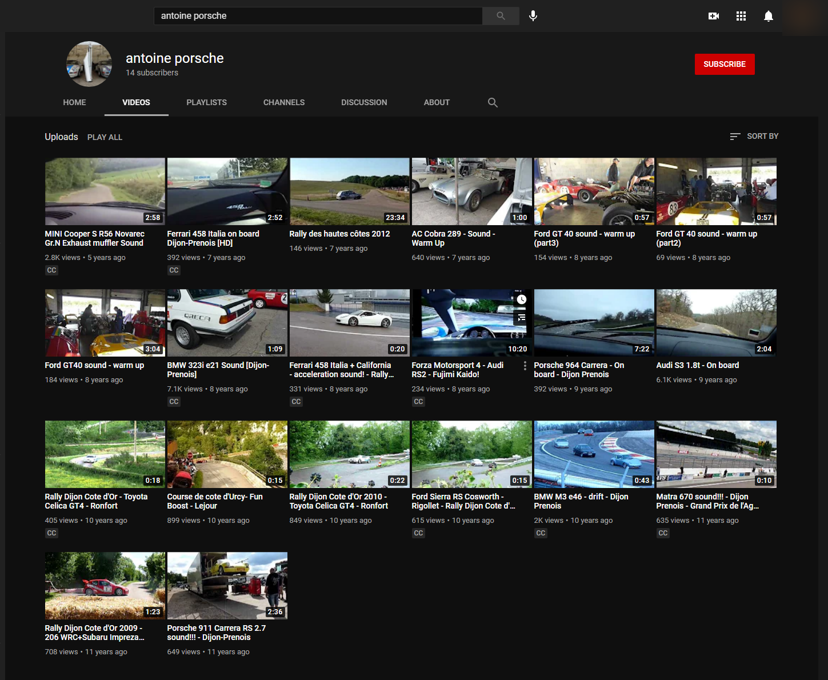828x680 pixels.
Task: Activate voice search microphone icon
Action: 533,16
